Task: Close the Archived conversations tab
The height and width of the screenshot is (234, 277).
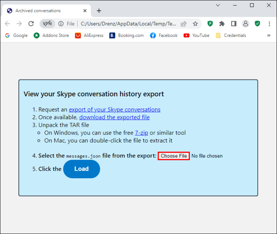Action: [85, 11]
